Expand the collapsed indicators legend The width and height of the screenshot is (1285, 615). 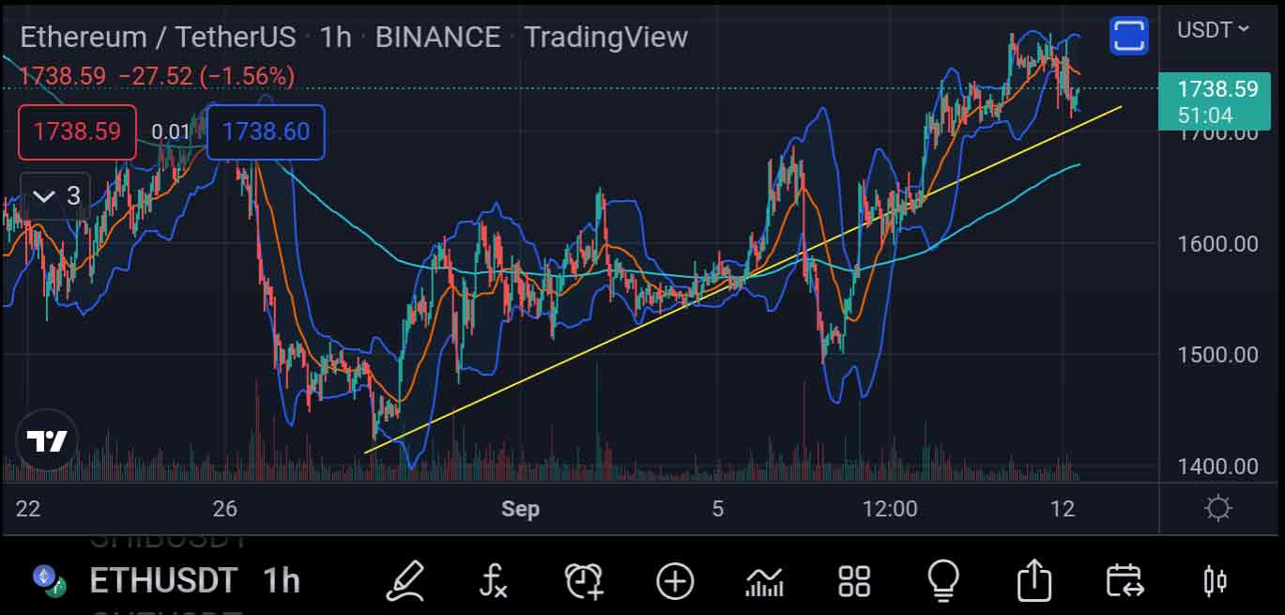tap(55, 196)
